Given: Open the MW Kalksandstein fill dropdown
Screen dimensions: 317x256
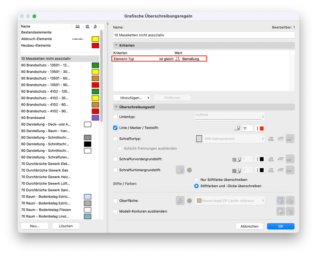Looking at the screenshot, I should pyautogui.click(x=229, y=139).
